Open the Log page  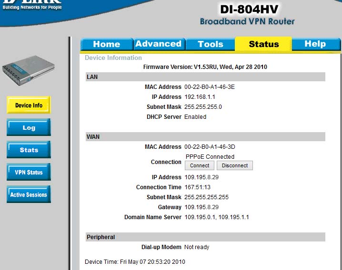pos(29,127)
